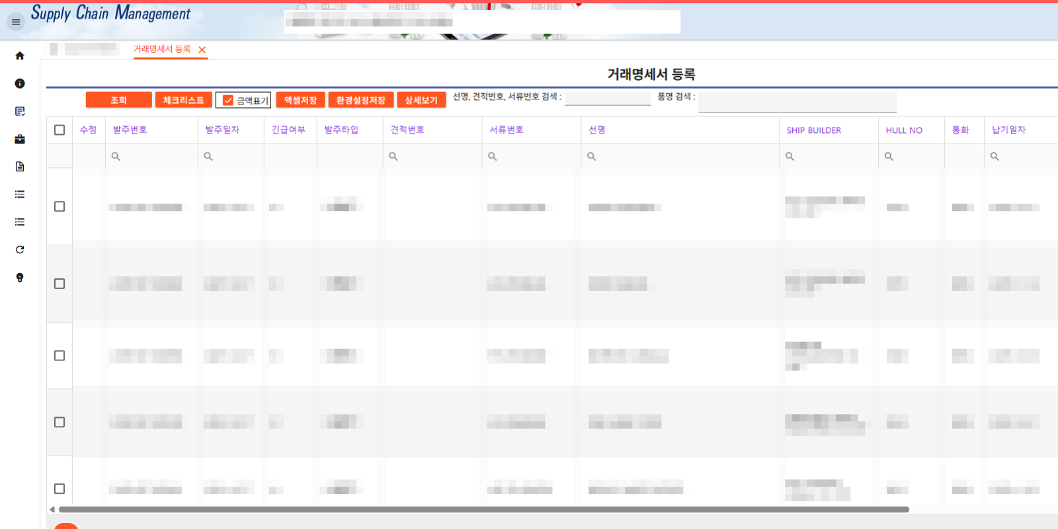The image size is (1058, 529).
Task: Click the refresh arrow icon in sidebar
Action: [20, 250]
